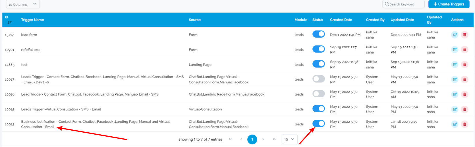Select 'Showing 1 to 7 of 7 entries' text

pos(200,139)
